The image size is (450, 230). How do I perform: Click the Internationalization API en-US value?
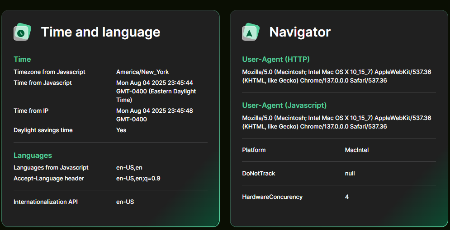pos(125,202)
